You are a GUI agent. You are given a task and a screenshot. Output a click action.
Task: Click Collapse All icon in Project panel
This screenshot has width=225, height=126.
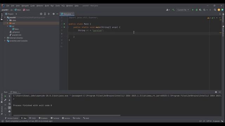coord(49,14)
